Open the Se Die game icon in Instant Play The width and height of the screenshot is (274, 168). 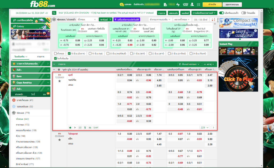(246, 51)
